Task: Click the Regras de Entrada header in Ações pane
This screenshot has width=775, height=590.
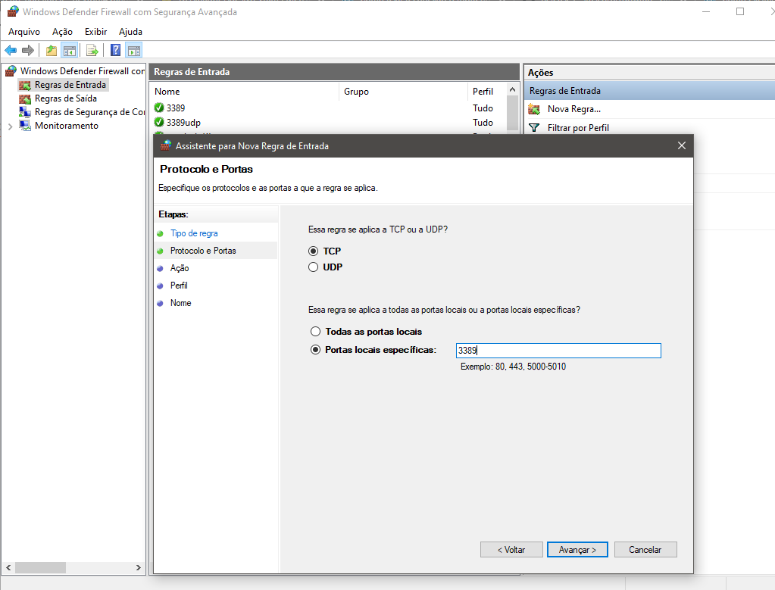Action: coord(649,91)
